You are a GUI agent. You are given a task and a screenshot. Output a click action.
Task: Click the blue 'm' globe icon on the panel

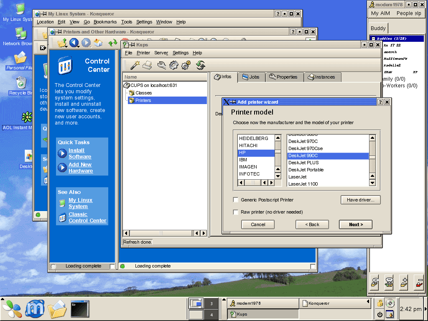tap(35, 309)
